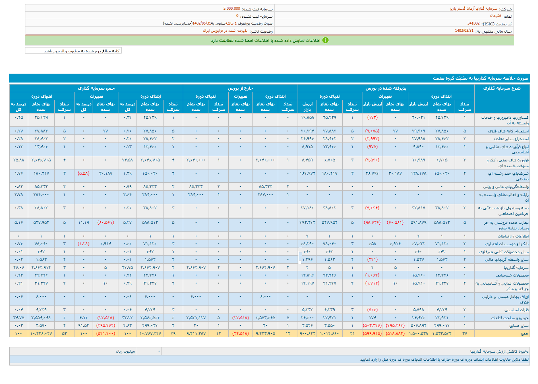Screen dimensions: 538x384
Task: Click the شرح سرمایه گذاری column header
Action: pyautogui.click(x=501, y=88)
